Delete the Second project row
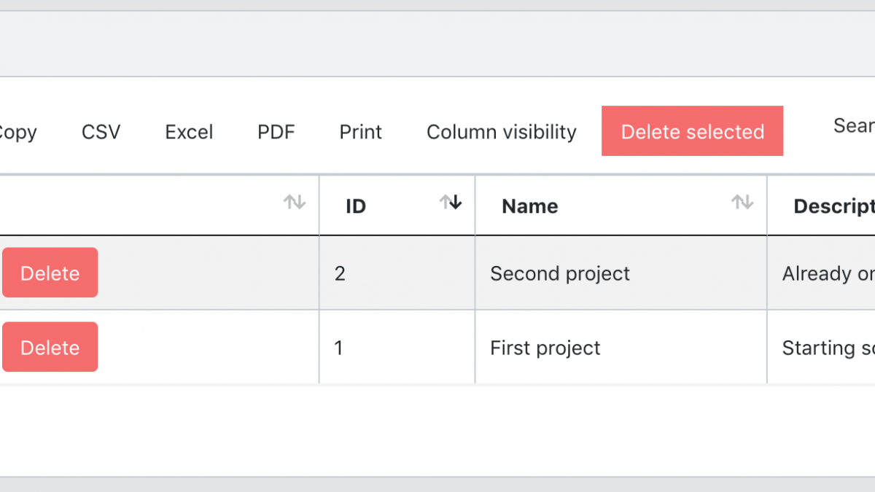The image size is (875, 492). click(50, 273)
